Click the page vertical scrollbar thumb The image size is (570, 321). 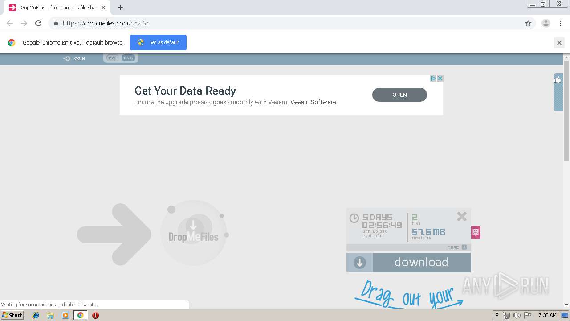(x=566, y=111)
